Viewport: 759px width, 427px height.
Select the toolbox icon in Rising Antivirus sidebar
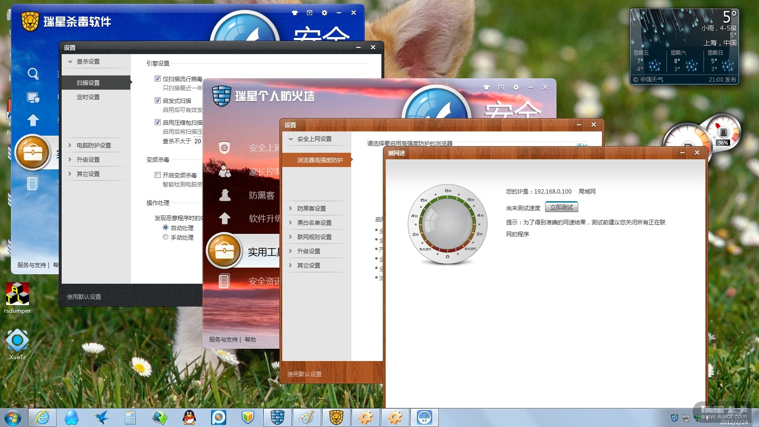point(33,153)
